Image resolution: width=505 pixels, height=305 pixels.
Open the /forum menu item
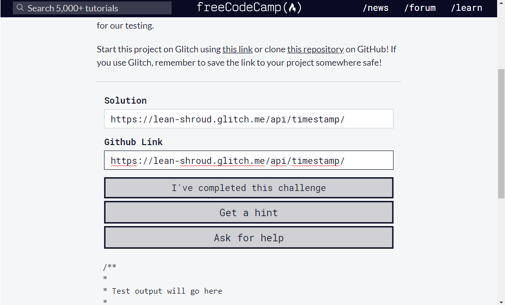point(420,7)
